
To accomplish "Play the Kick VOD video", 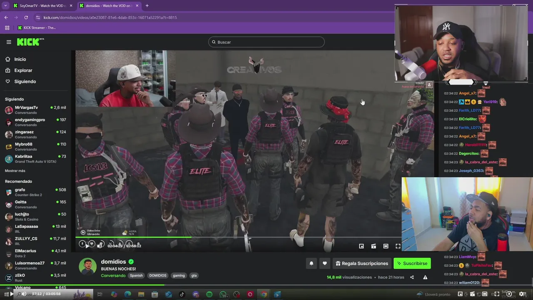I will pyautogui.click(x=87, y=246).
